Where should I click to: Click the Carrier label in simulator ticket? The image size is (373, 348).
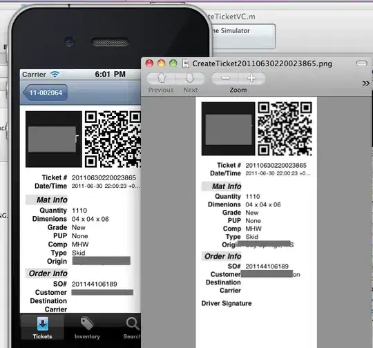tap(56, 309)
